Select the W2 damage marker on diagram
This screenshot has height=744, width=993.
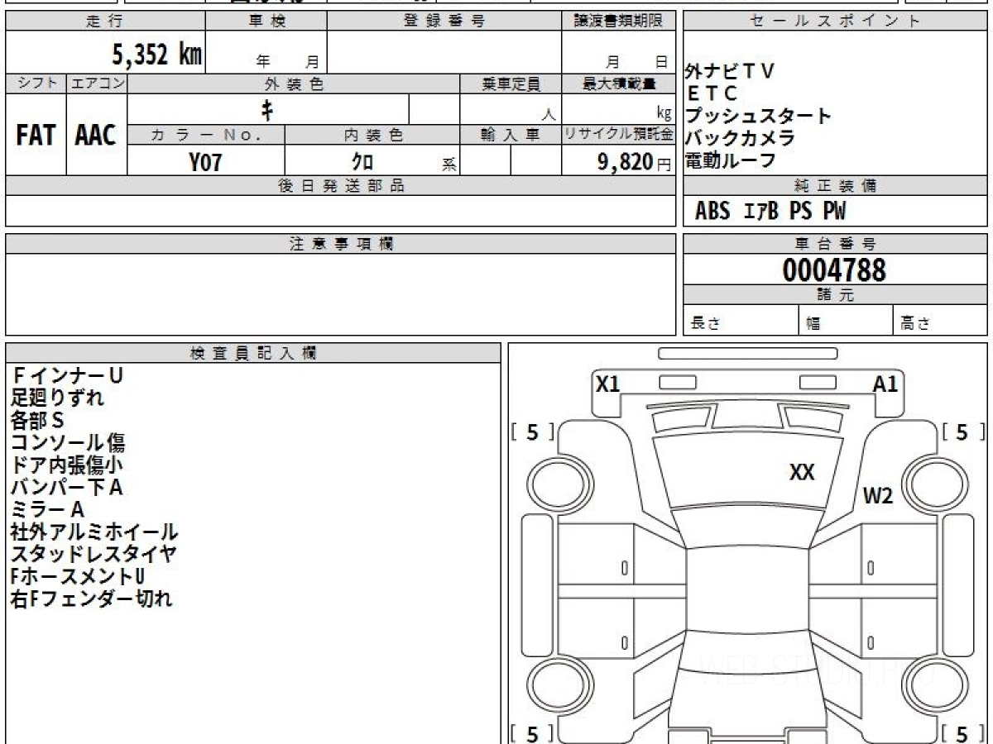tap(878, 496)
